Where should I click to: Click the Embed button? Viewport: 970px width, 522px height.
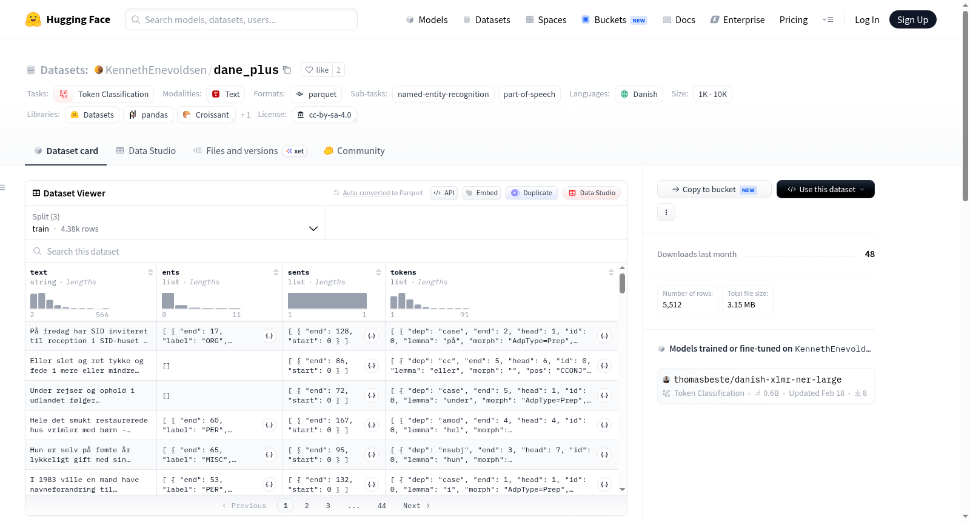(x=481, y=193)
